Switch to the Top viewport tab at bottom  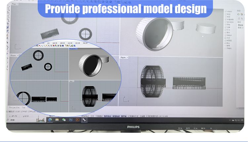[23, 108]
